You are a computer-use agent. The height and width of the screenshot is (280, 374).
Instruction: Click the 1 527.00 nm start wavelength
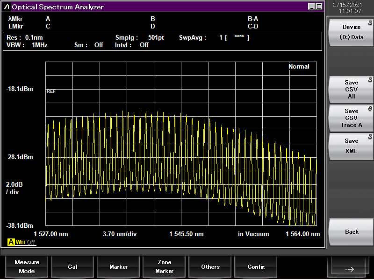[51, 234]
